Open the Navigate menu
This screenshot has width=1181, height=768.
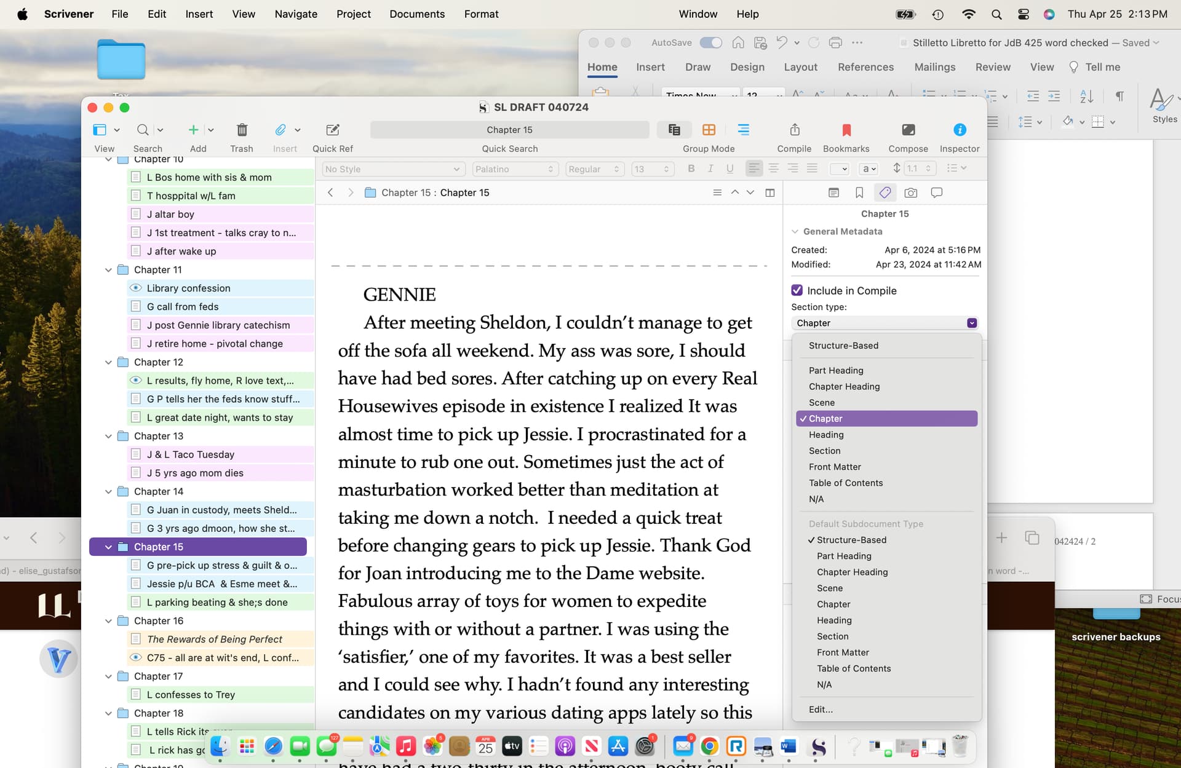(296, 14)
